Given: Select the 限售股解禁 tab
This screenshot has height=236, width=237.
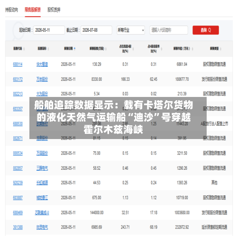Looking at the screenshot, I should click(x=33, y=10).
